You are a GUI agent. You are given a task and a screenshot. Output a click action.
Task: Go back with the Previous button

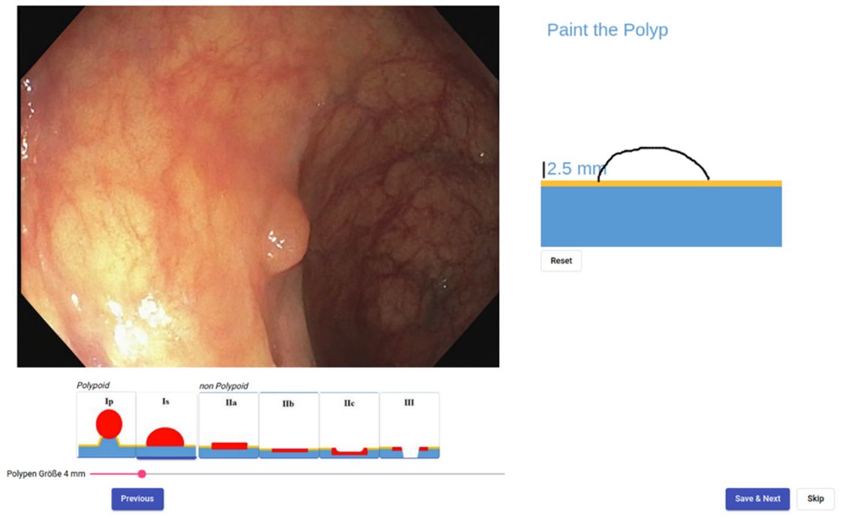point(137,499)
